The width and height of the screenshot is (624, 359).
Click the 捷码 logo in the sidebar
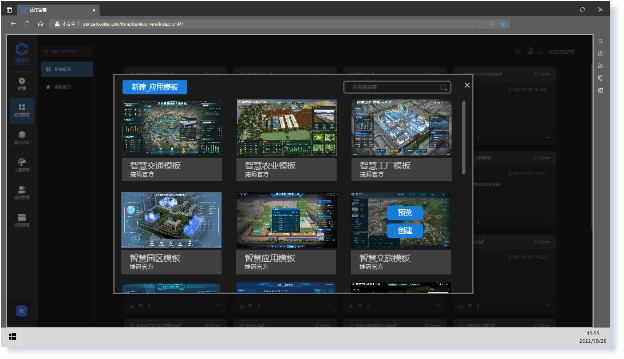(x=22, y=54)
